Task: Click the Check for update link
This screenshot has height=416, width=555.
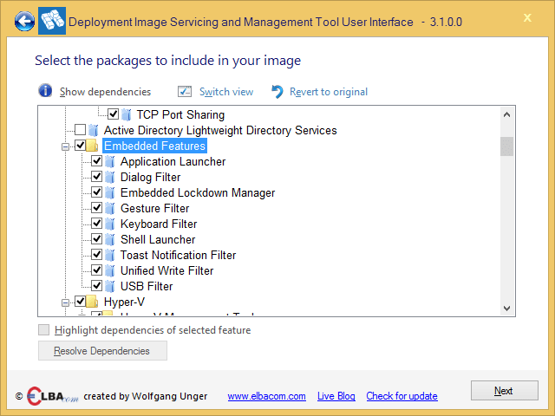Action: click(x=402, y=396)
